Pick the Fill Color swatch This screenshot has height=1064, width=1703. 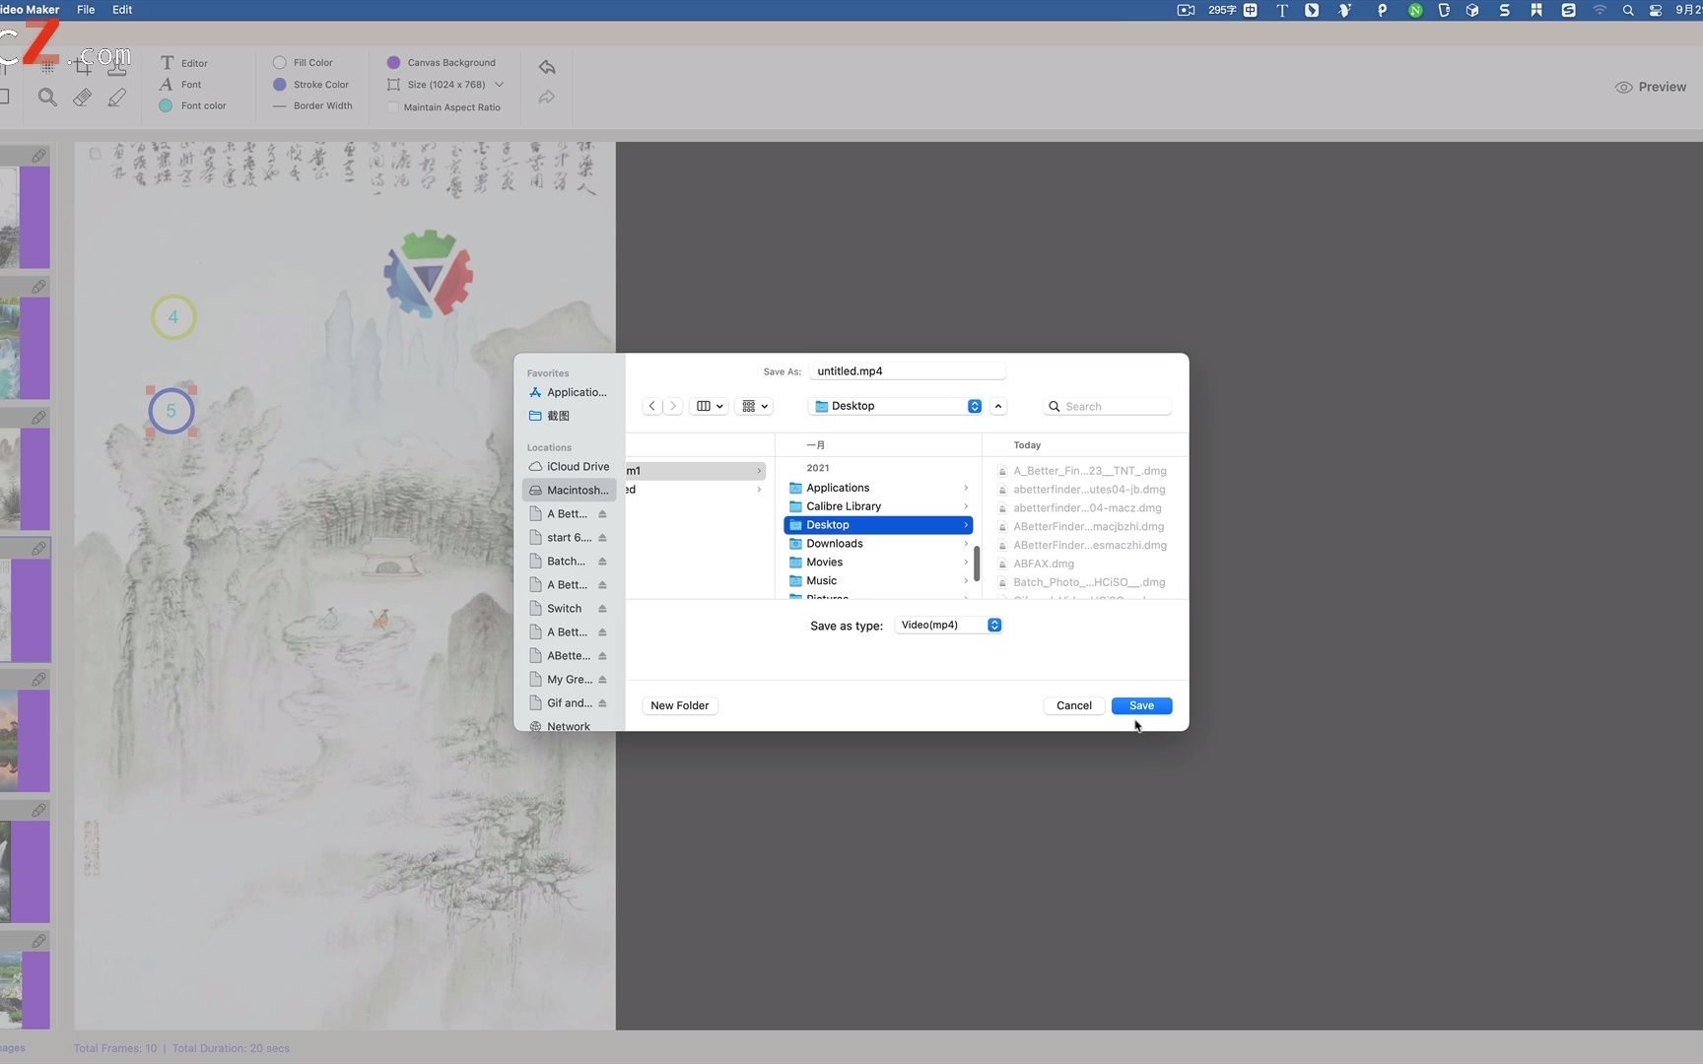pyautogui.click(x=280, y=62)
